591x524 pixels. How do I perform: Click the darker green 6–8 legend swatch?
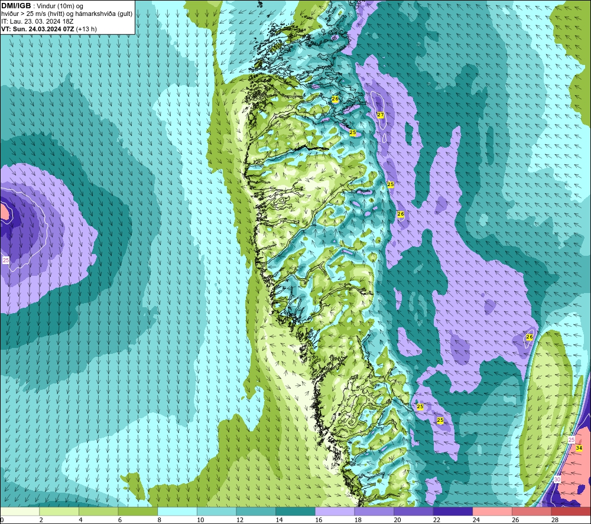pyautogui.click(x=138, y=511)
